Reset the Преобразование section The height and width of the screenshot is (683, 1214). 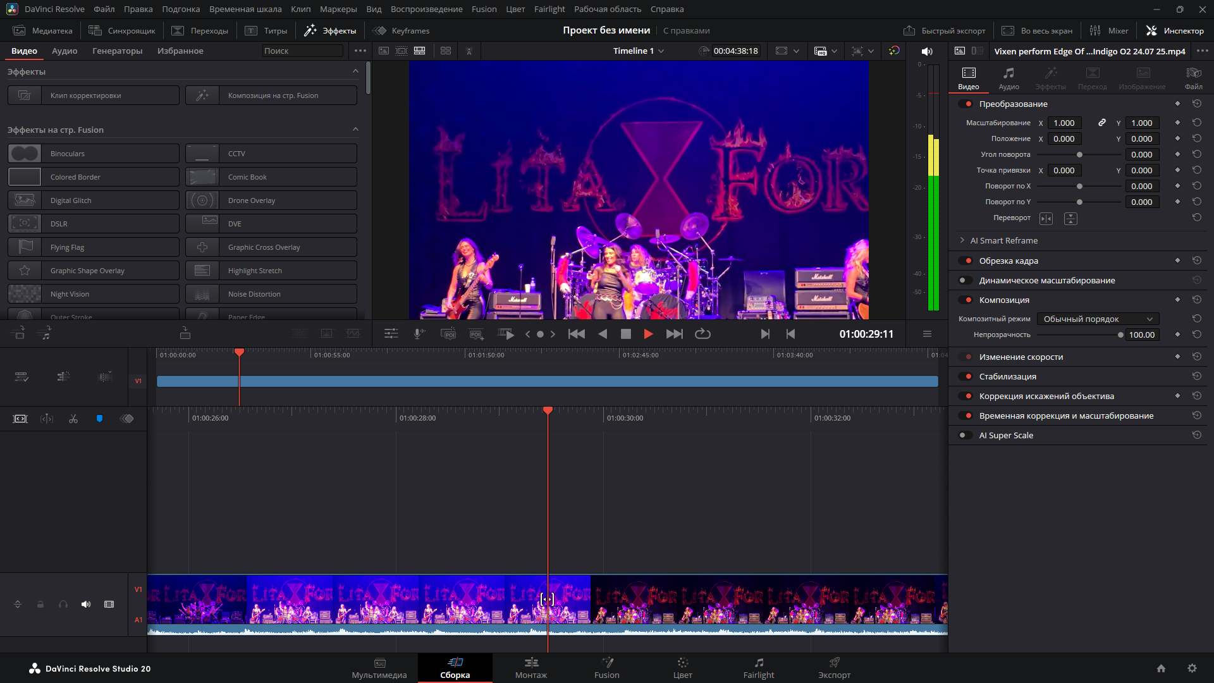(1196, 104)
